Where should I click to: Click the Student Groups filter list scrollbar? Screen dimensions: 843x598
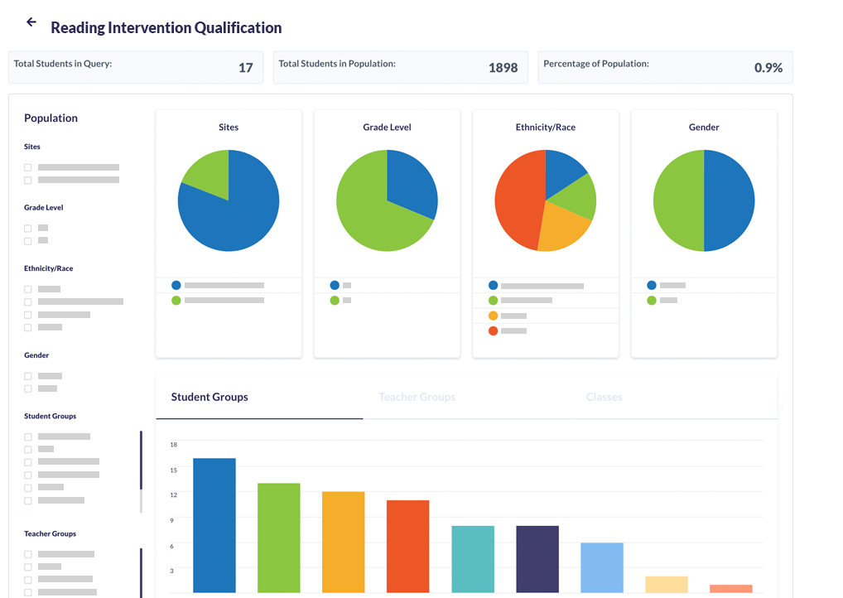pyautogui.click(x=141, y=460)
